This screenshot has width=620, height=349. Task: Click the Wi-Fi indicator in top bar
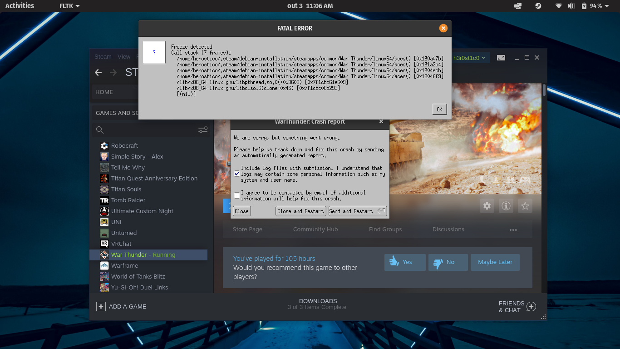pos(558,6)
